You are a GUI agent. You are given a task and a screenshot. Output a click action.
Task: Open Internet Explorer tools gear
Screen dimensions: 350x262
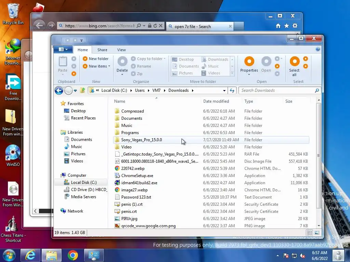pos(295,26)
